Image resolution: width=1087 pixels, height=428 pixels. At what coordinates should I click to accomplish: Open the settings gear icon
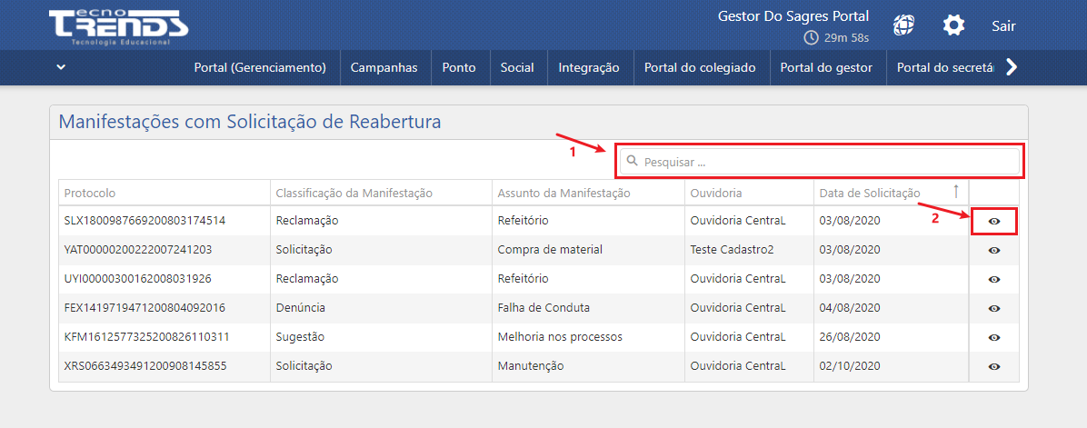(953, 25)
